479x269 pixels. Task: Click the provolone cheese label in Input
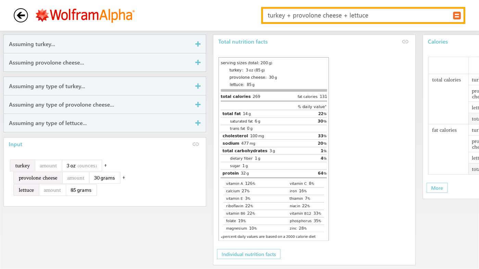tap(38, 178)
